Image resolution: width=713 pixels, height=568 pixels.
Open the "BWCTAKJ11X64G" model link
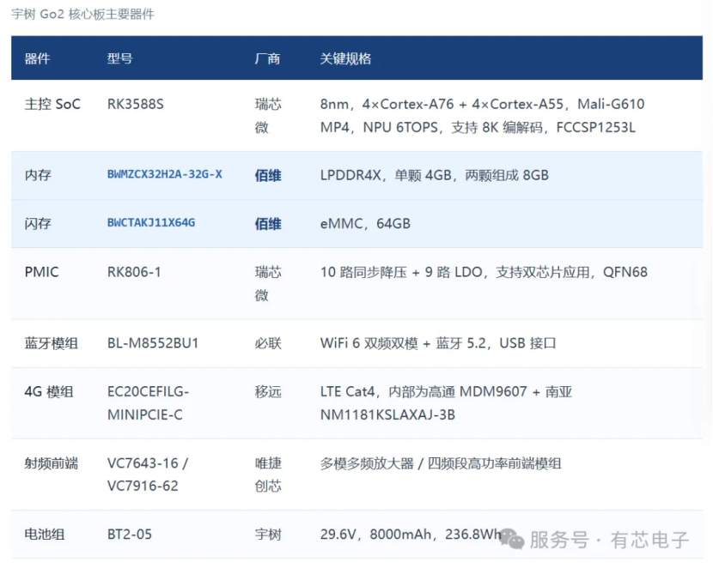[151, 223]
